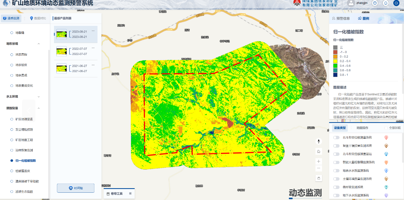Viewport: 404px width, 200px height.
Task: Click the compass north arrow on map
Action: coord(319,141)
